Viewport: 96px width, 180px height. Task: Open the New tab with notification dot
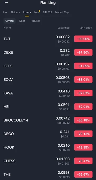(37, 12)
